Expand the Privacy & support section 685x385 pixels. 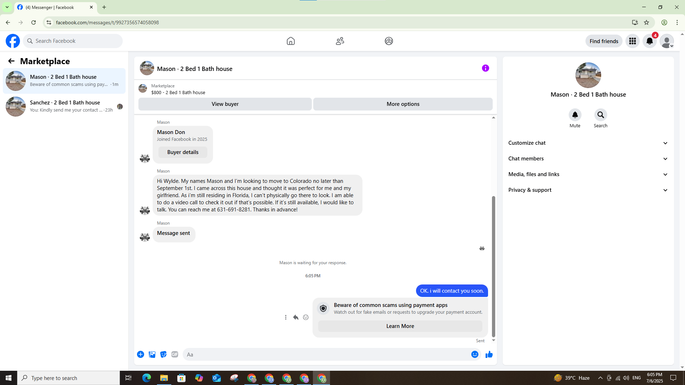(x=588, y=190)
